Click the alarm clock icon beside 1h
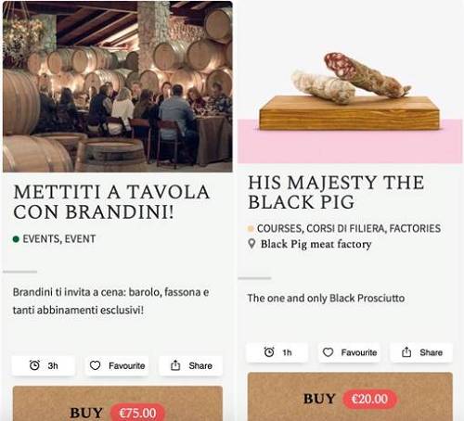Viewport: 464px width, 421px height. [x=269, y=352]
